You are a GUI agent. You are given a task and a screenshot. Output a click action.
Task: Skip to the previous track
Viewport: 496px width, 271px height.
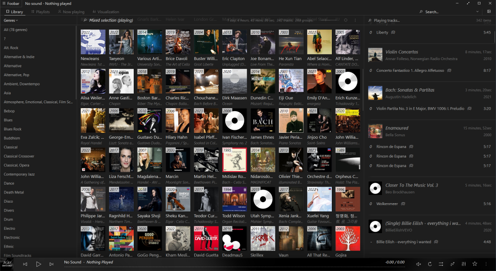(25, 264)
